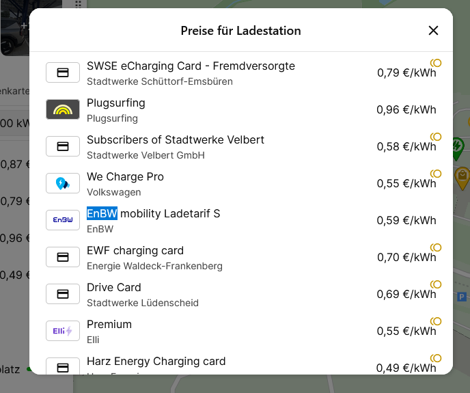Click the drag handle dots behind dialog
This screenshot has width=470, height=393.
(78, 4)
